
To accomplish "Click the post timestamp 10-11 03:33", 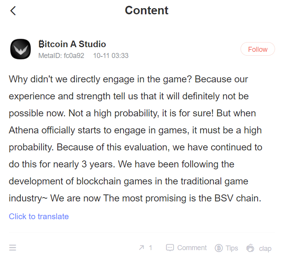I will (x=111, y=56).
